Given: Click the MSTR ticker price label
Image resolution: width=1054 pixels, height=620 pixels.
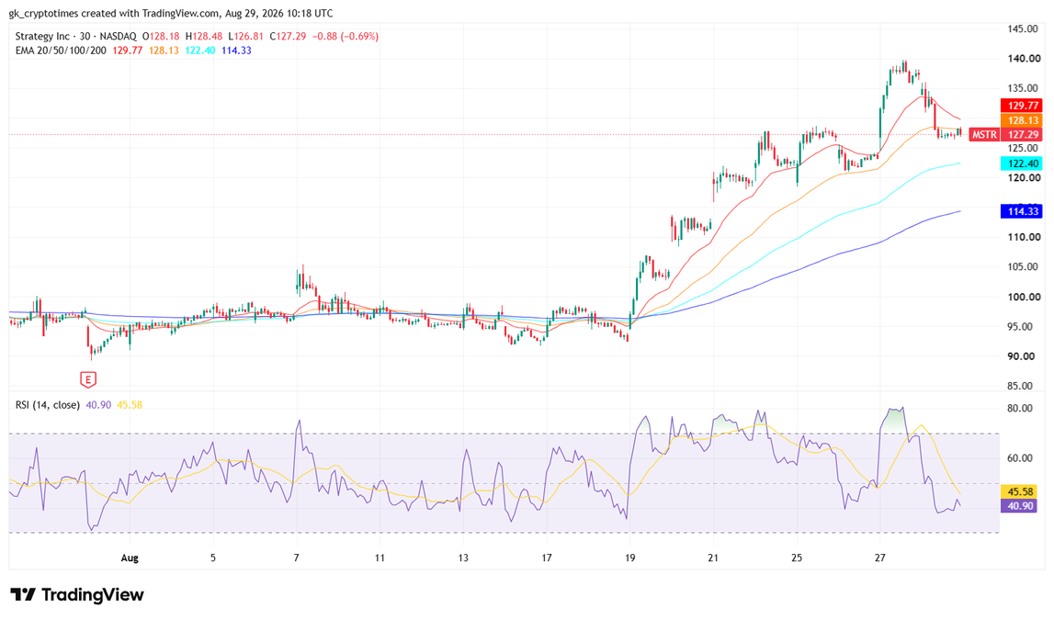Looking at the screenshot, I should pyautogui.click(x=984, y=134).
